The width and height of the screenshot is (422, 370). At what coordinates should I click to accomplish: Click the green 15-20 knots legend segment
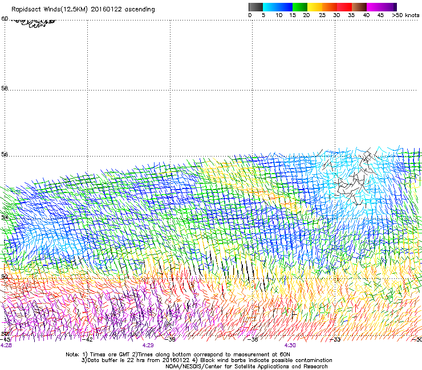300,7
